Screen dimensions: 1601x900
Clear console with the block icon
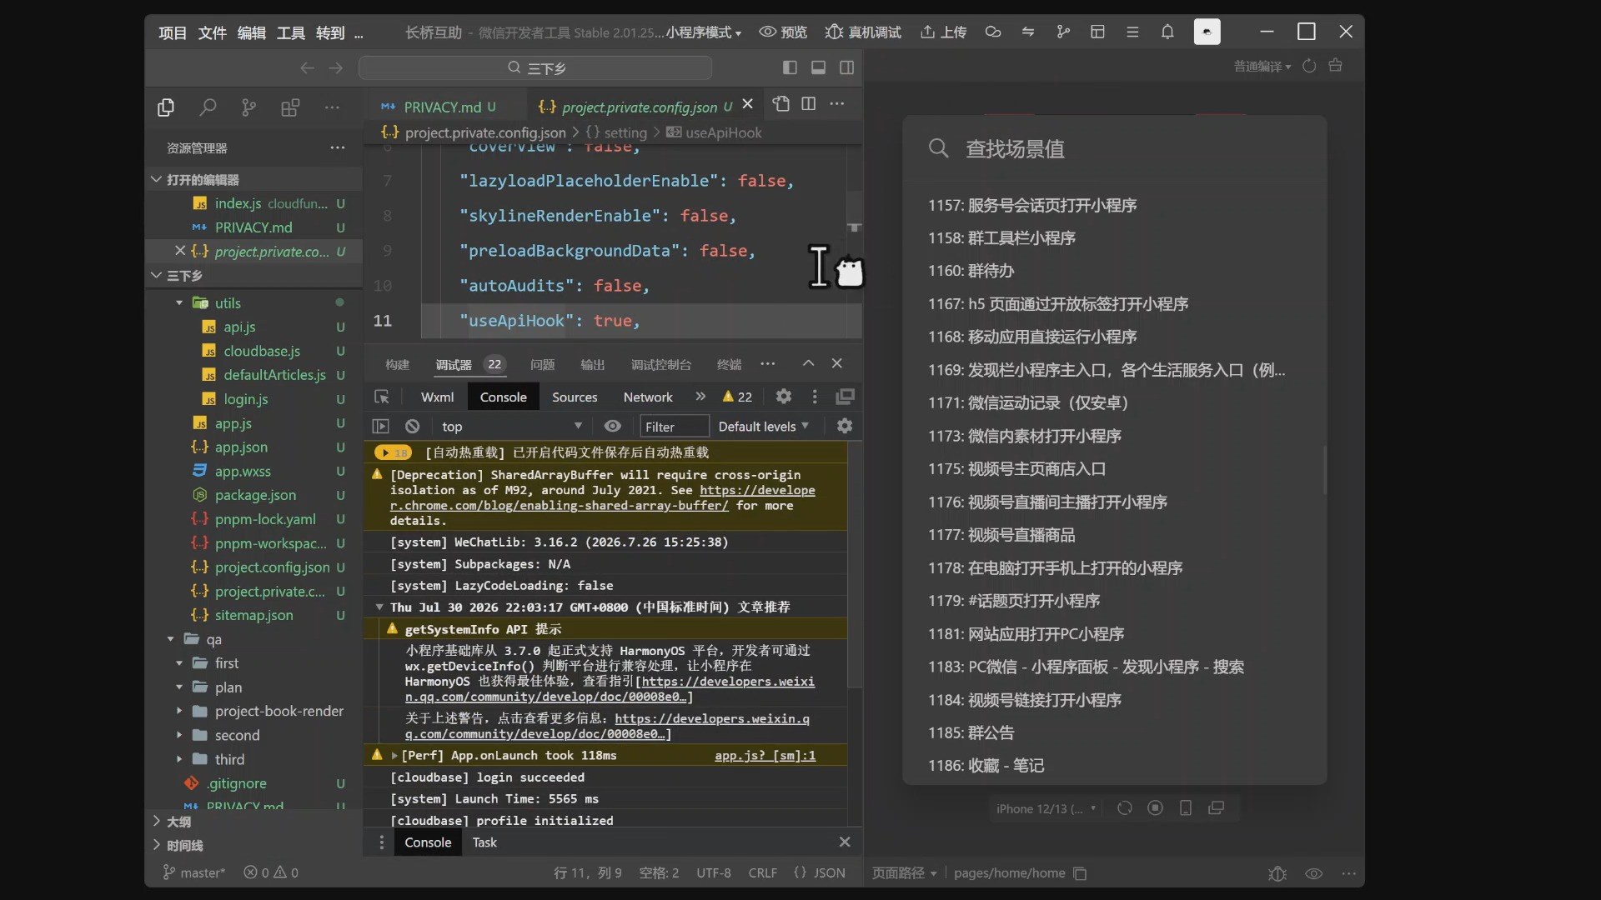pyautogui.click(x=412, y=426)
